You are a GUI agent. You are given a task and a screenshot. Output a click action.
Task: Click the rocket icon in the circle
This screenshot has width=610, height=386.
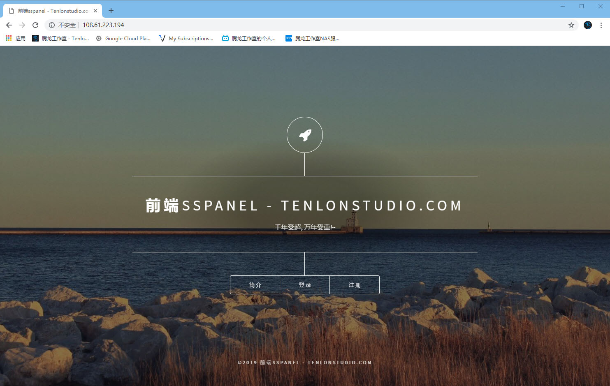click(x=305, y=135)
